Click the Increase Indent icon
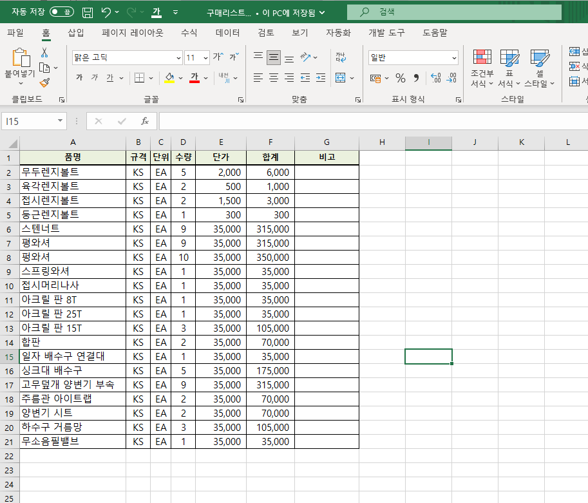588x503 pixels. coord(319,78)
